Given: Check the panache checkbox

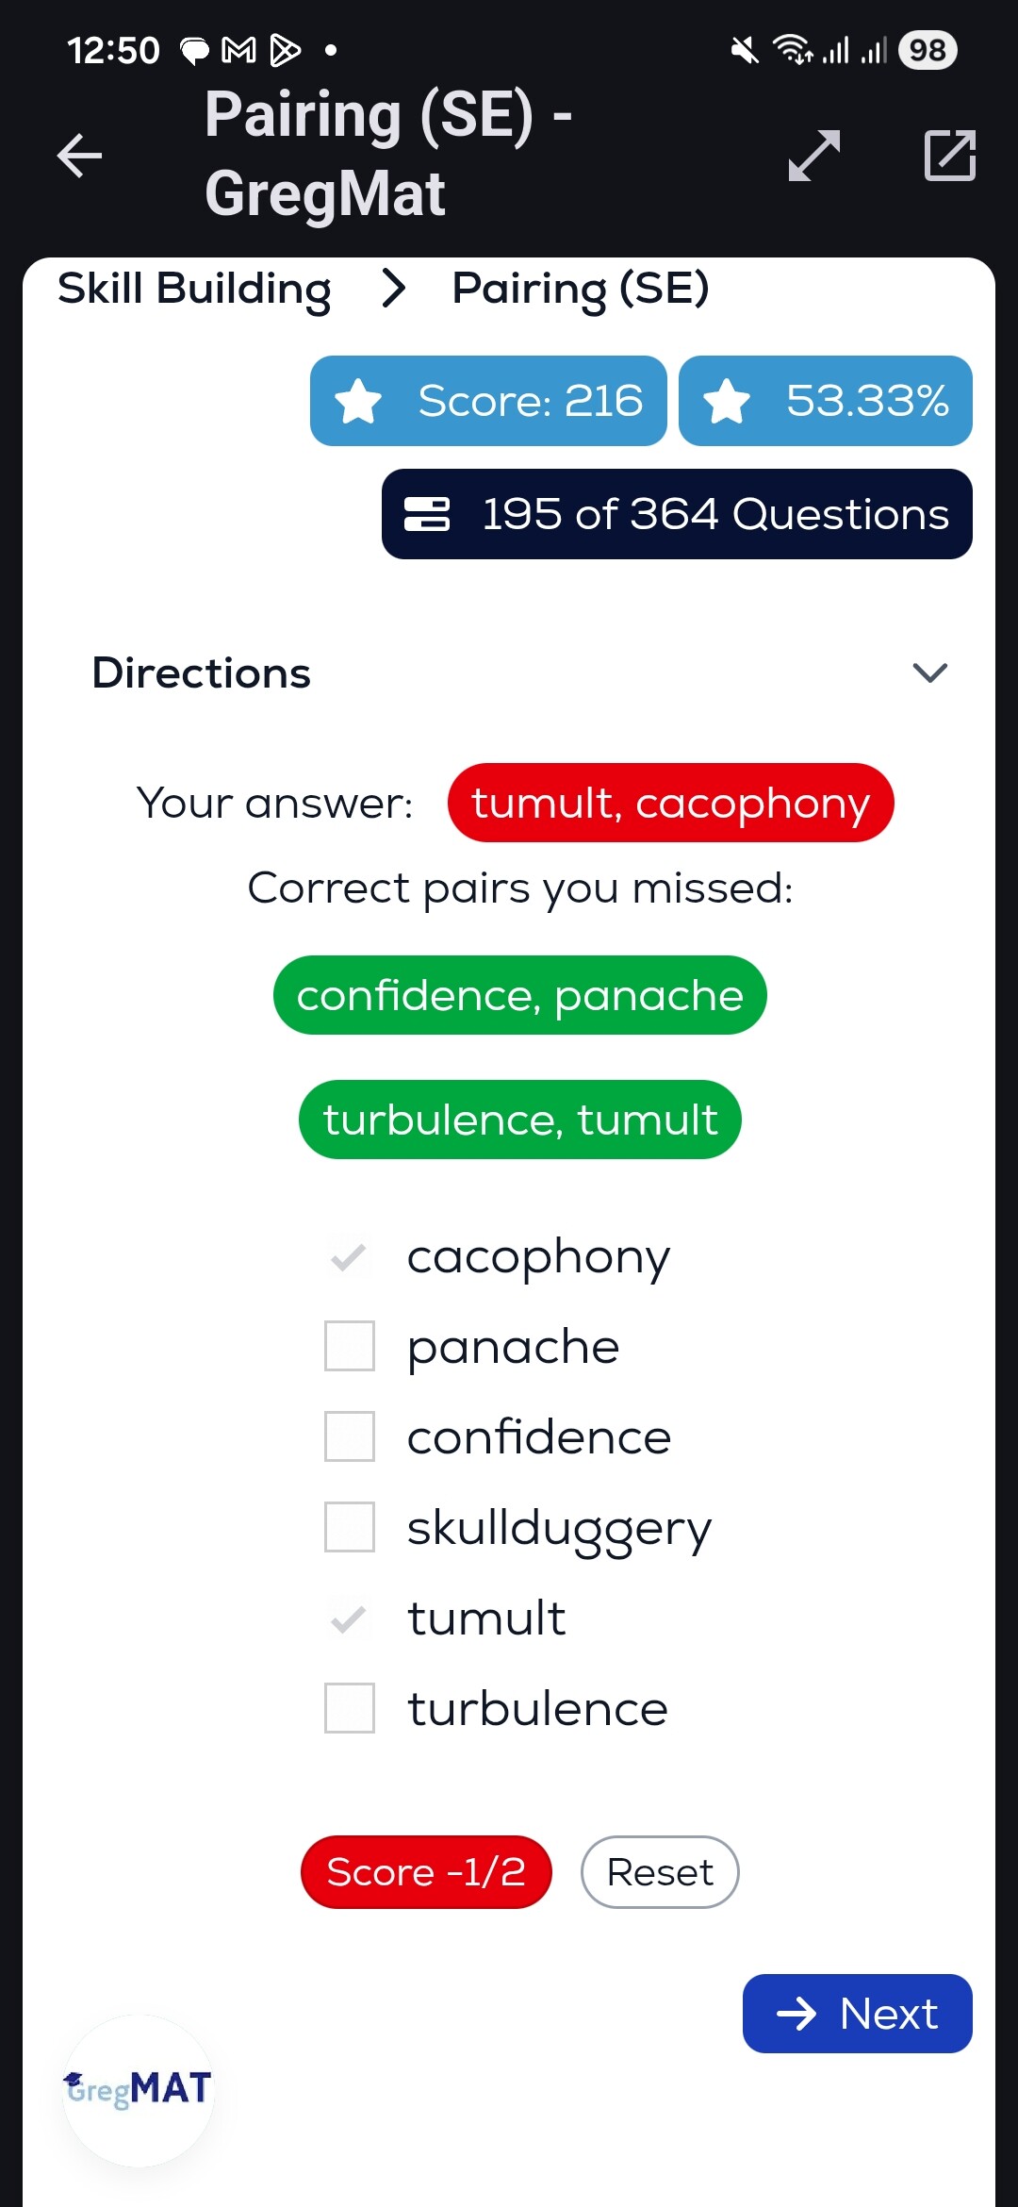Looking at the screenshot, I should (350, 1346).
